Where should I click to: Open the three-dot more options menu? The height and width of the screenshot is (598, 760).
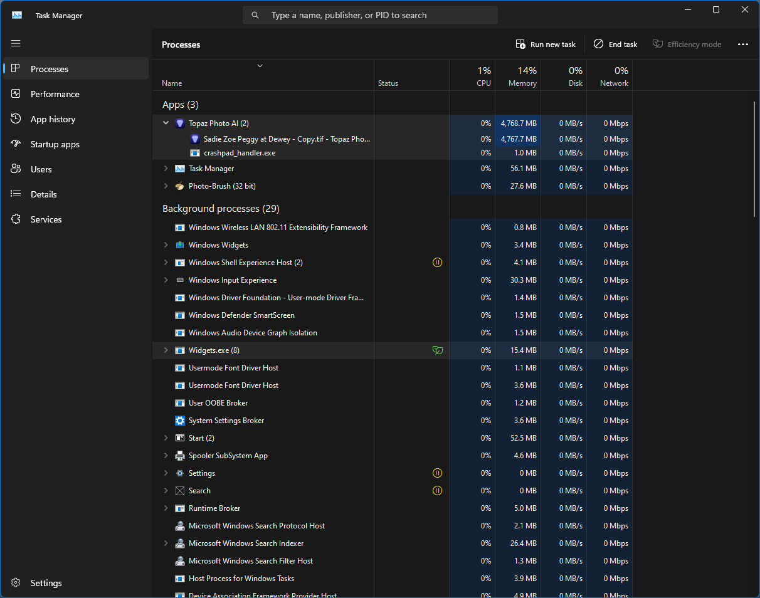[x=743, y=45]
